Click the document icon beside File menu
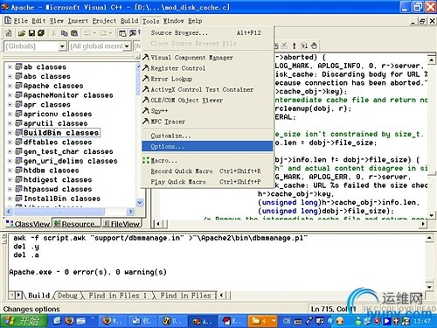The width and height of the screenshot is (437, 328). tap(8, 21)
